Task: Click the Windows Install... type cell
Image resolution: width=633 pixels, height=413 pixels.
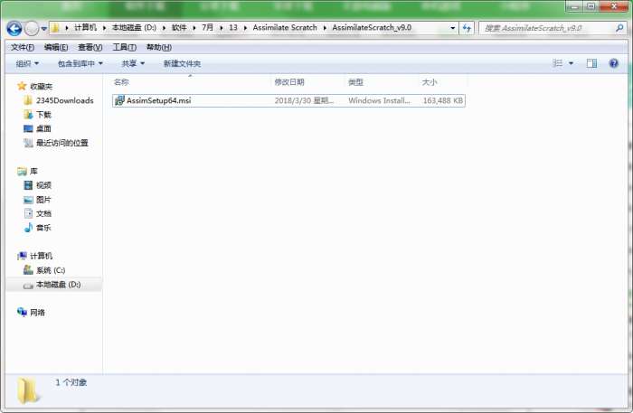Action: coord(379,100)
